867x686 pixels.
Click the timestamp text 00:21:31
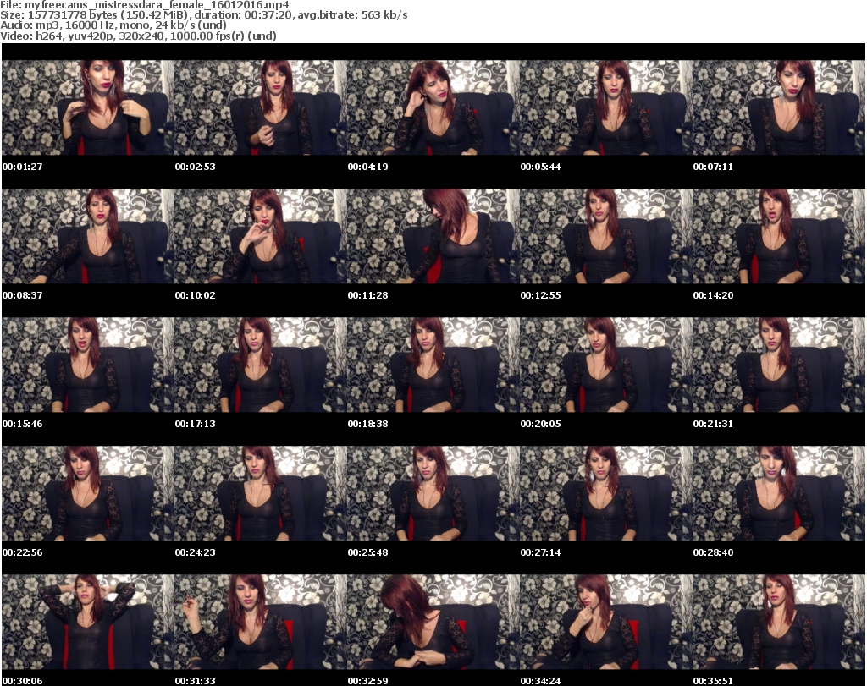[x=713, y=424]
